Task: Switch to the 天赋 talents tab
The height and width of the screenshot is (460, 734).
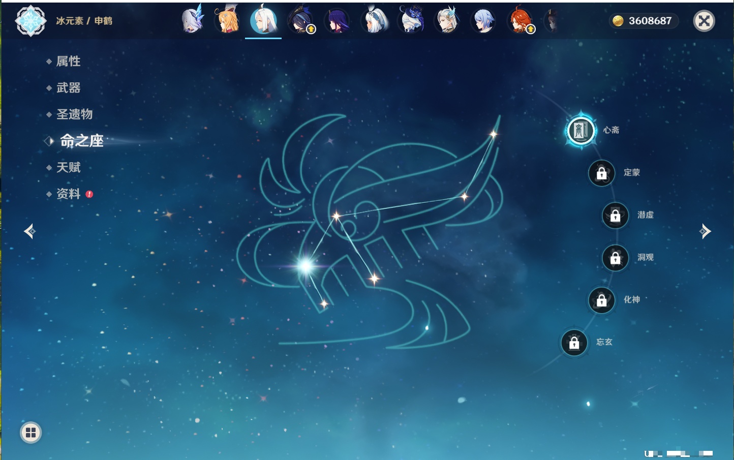Action: [x=68, y=167]
